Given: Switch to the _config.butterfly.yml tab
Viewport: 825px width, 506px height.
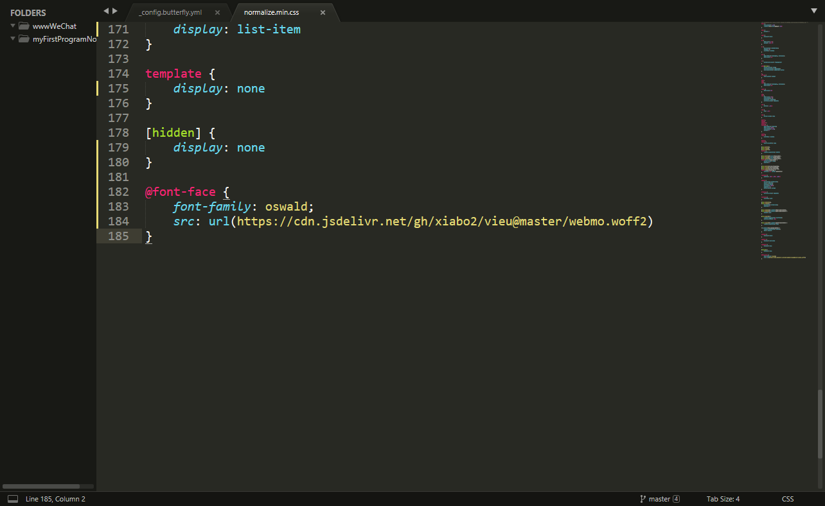Looking at the screenshot, I should (x=170, y=12).
